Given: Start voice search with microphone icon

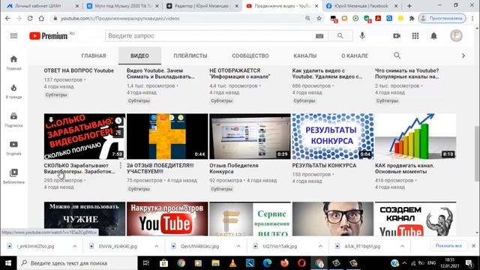Looking at the screenshot, I should 362,36.
